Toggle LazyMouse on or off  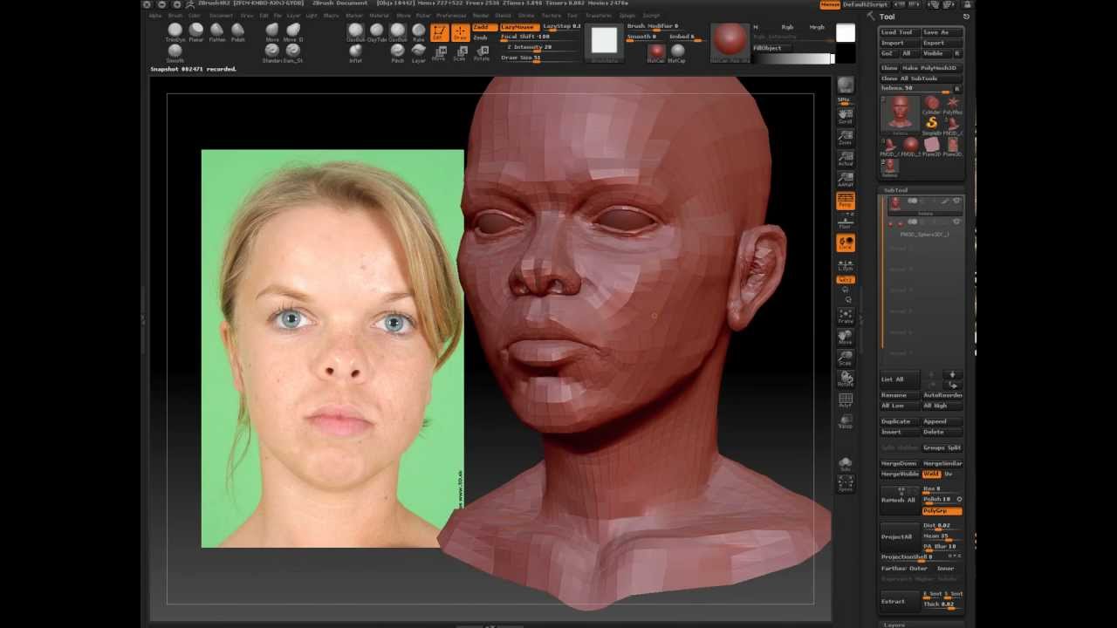pyautogui.click(x=519, y=27)
